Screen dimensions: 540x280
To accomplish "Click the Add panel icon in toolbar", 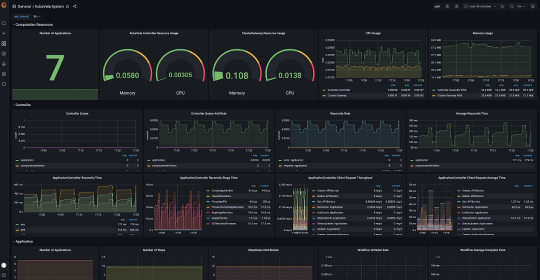I will click(436, 6).
